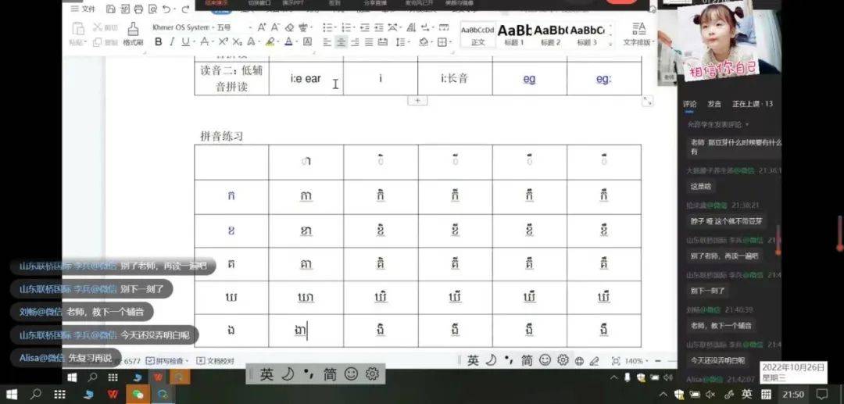This screenshot has width=844, height=404.
Task: Toggle 英 language on floating IME bar
Action: [x=267, y=374]
